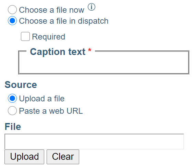The image size is (194, 167).
Task: Click the Paste a web URL label text
Action: (x=51, y=111)
